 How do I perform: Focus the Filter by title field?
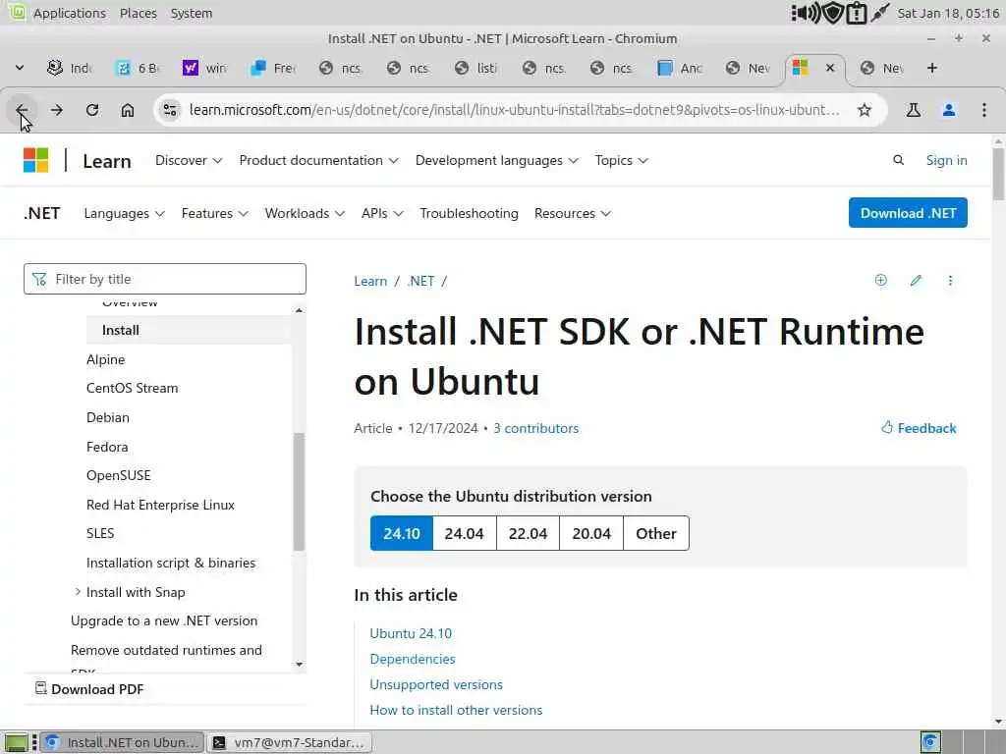(165, 279)
